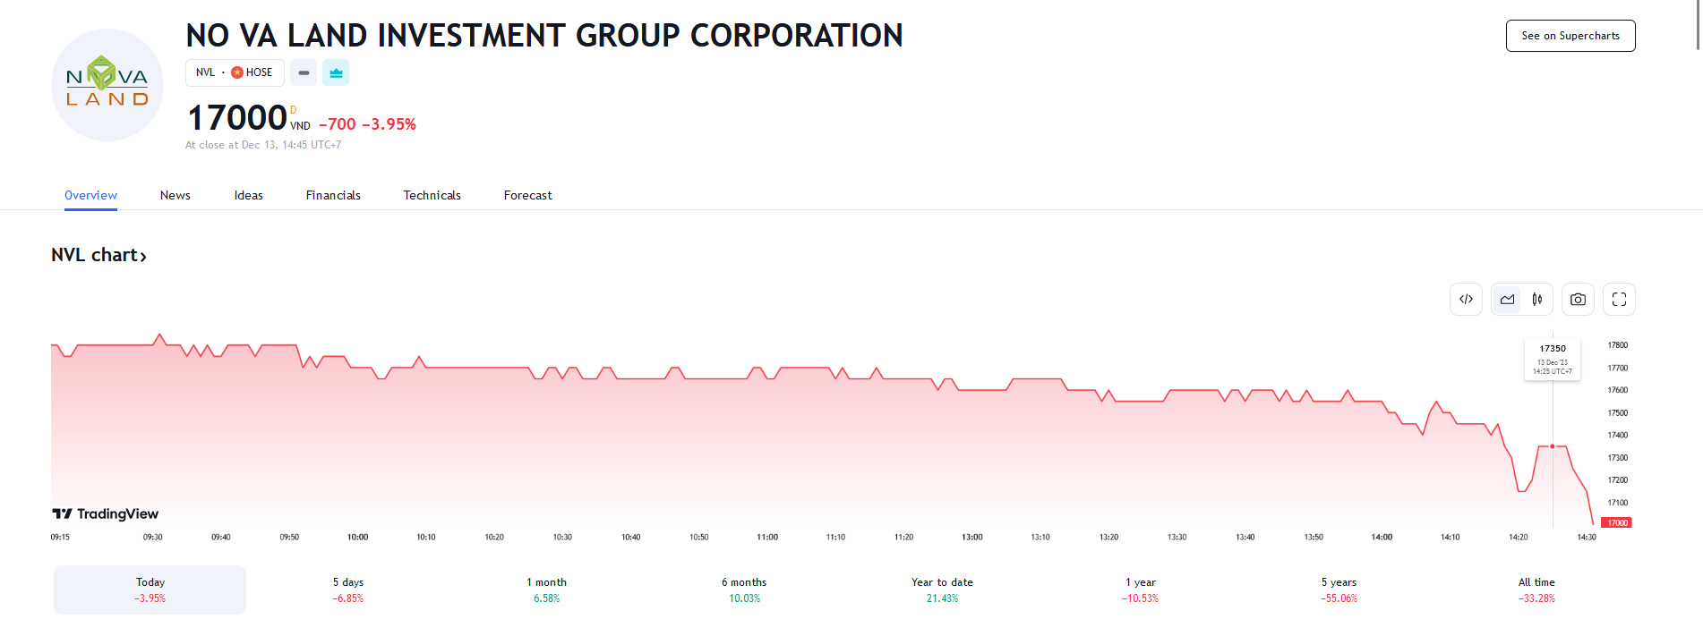The height and width of the screenshot is (636, 1703).
Task: Click the Novaland company logo
Action: 107,85
